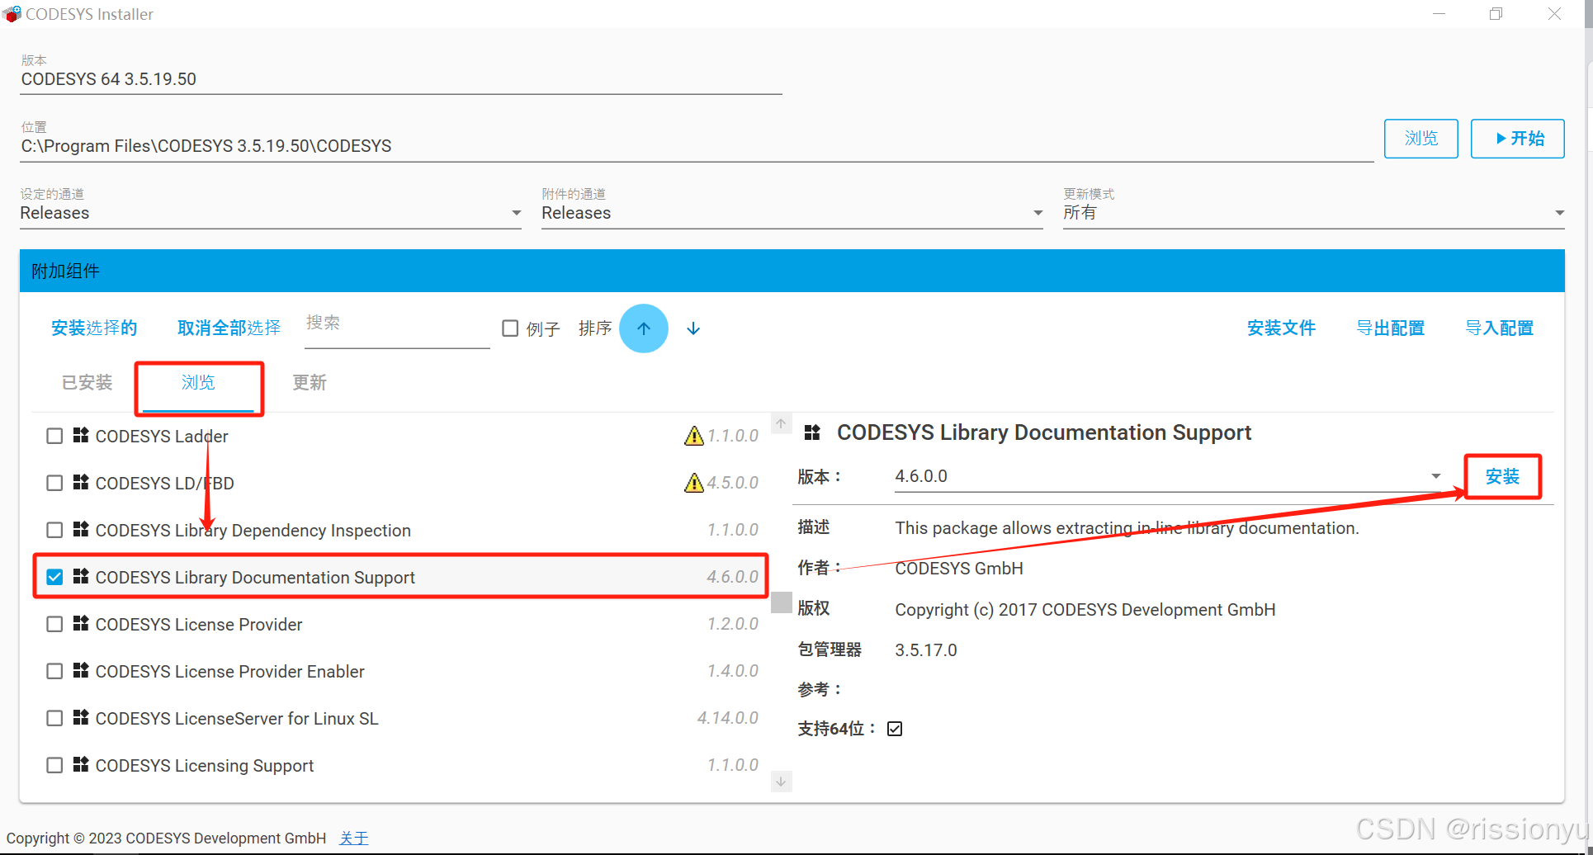This screenshot has width=1593, height=855.
Task: Open the 更新模式 dropdown showing 所有
Action: (x=1558, y=212)
